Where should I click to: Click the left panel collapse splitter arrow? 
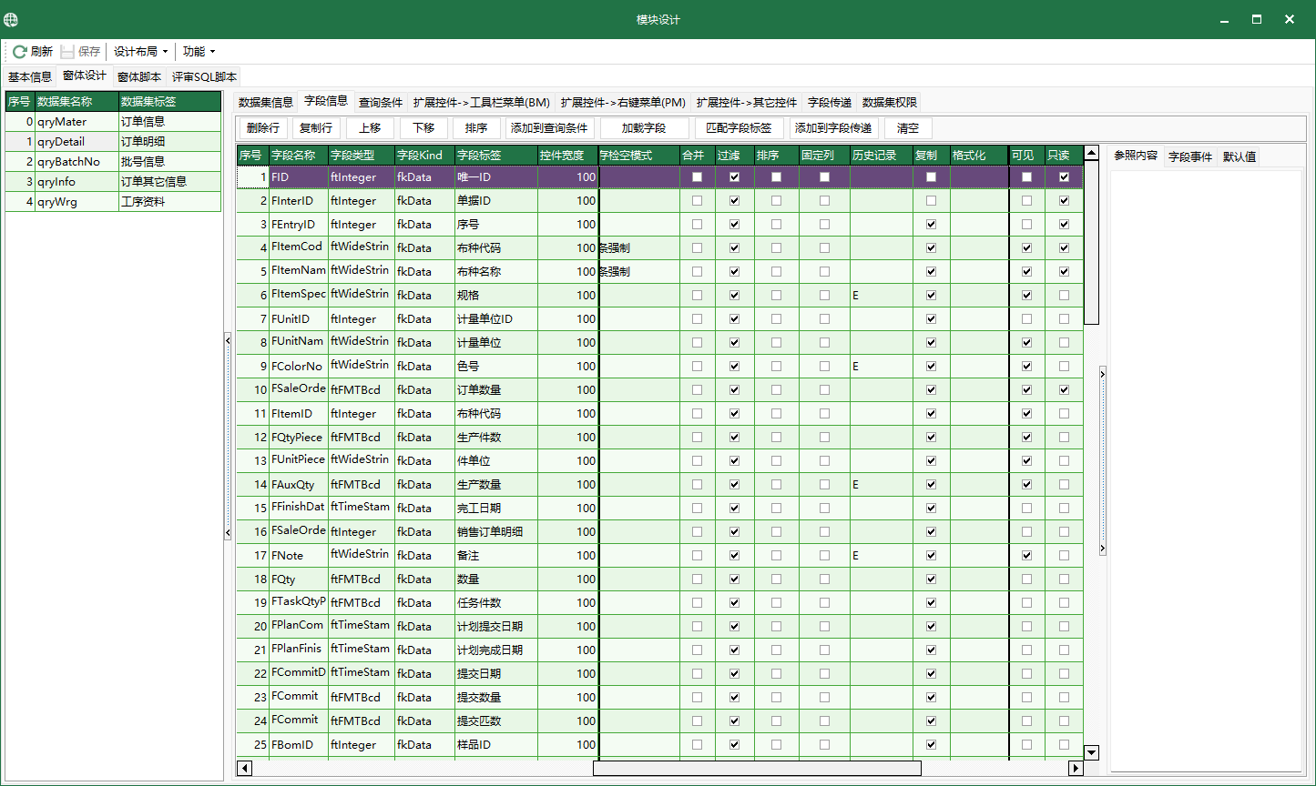[x=228, y=339]
